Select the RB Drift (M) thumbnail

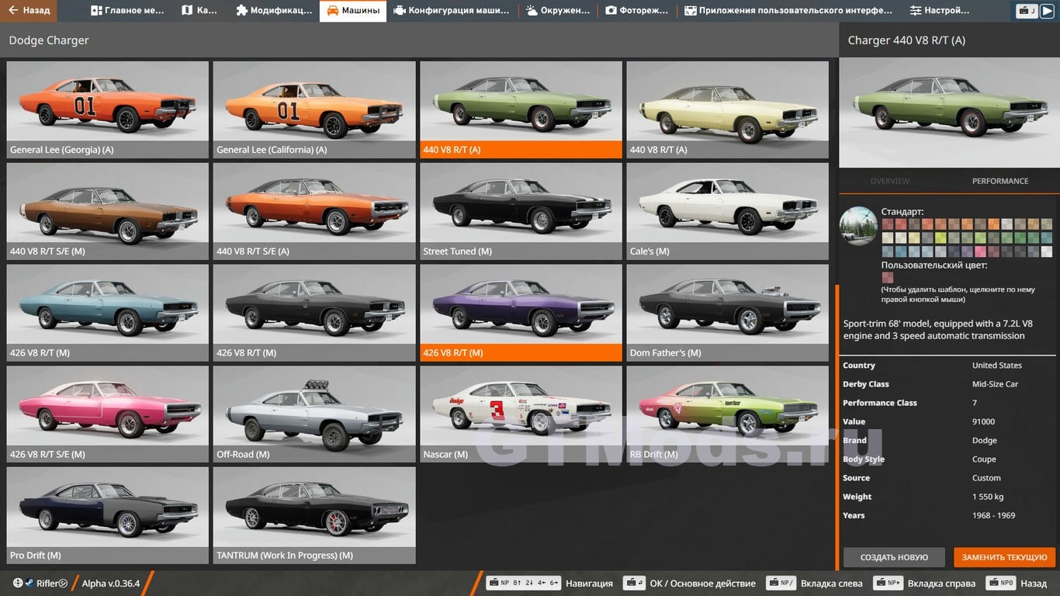point(727,414)
